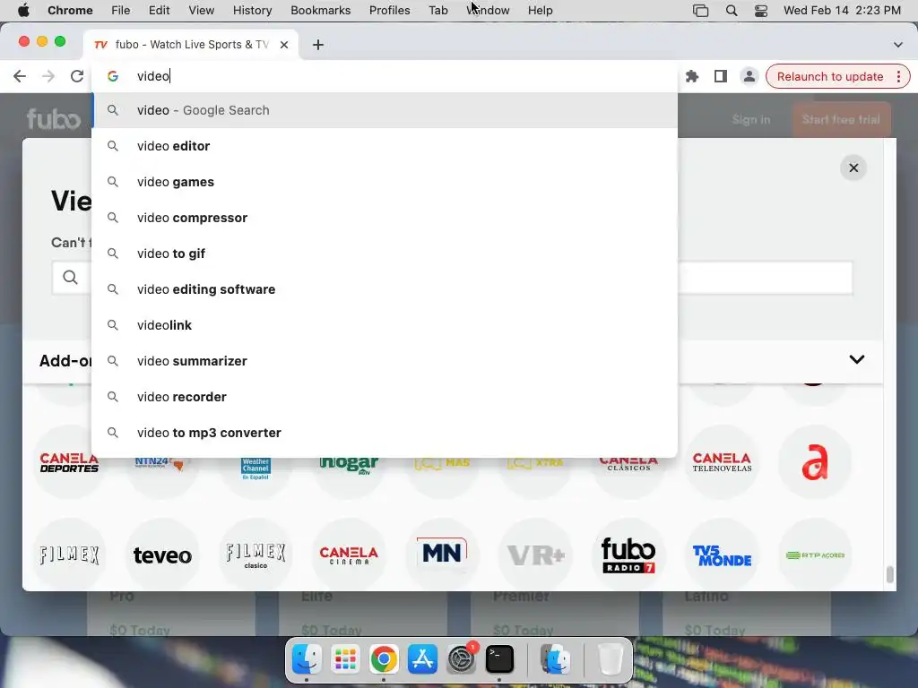Choose 'video summarizer' suggestion
The width and height of the screenshot is (918, 688).
point(385,361)
